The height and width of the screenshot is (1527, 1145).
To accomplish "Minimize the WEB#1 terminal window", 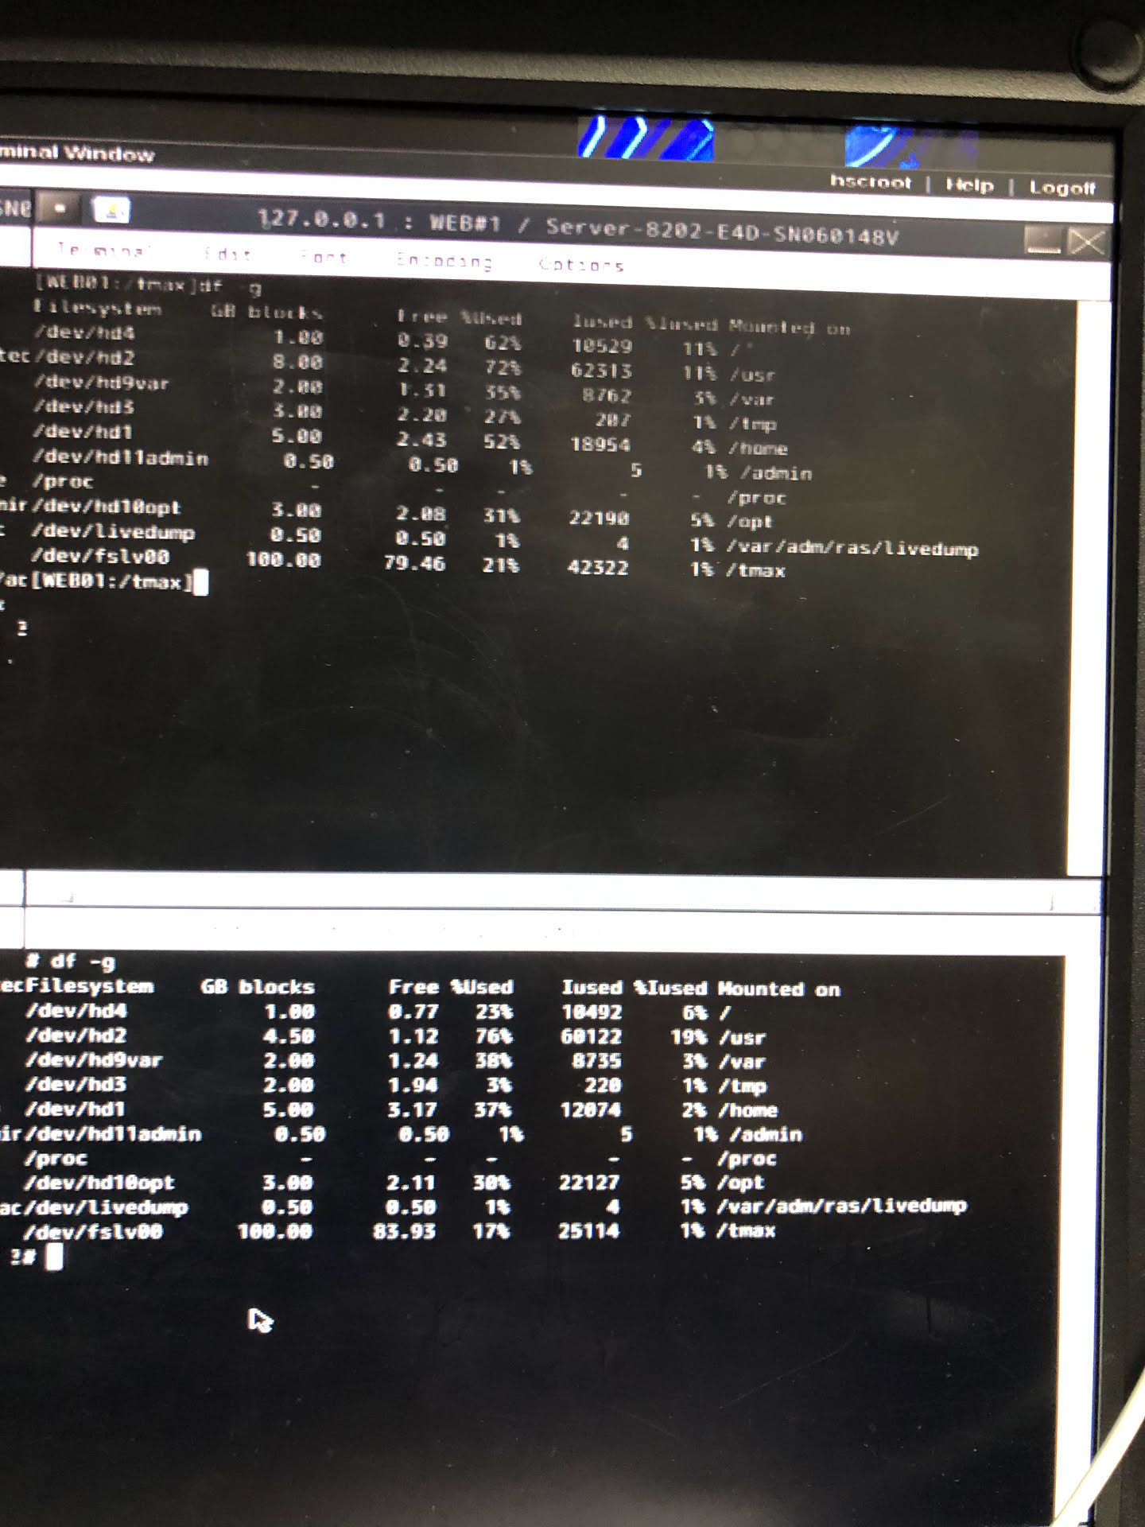I will (1042, 240).
